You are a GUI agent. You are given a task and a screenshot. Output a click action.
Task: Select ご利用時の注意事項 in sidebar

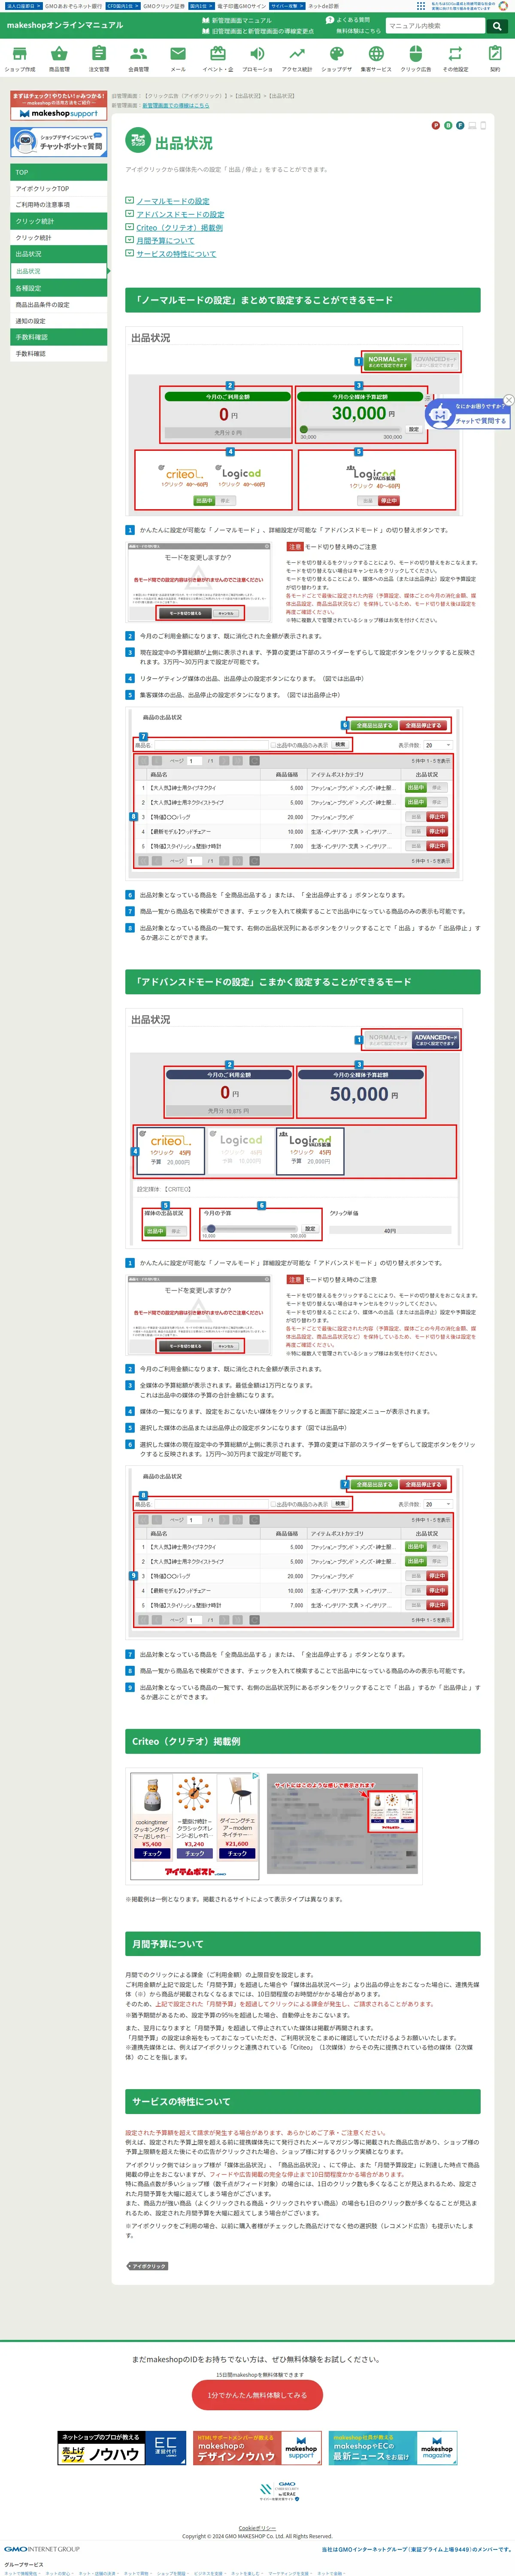59,204
